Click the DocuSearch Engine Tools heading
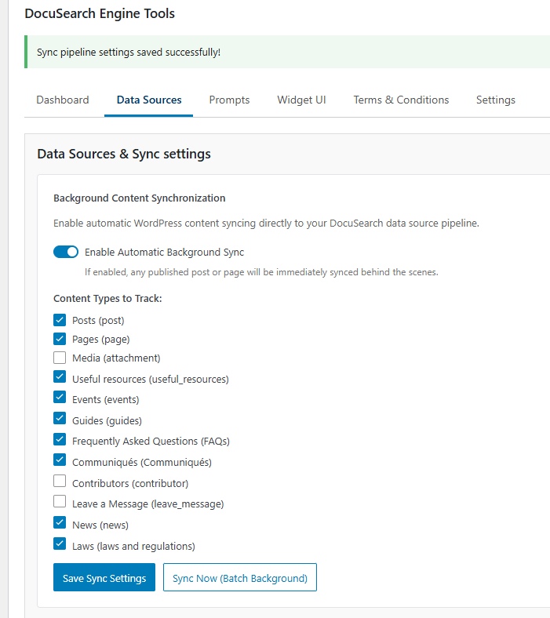The height and width of the screenshot is (618, 550). pos(100,14)
